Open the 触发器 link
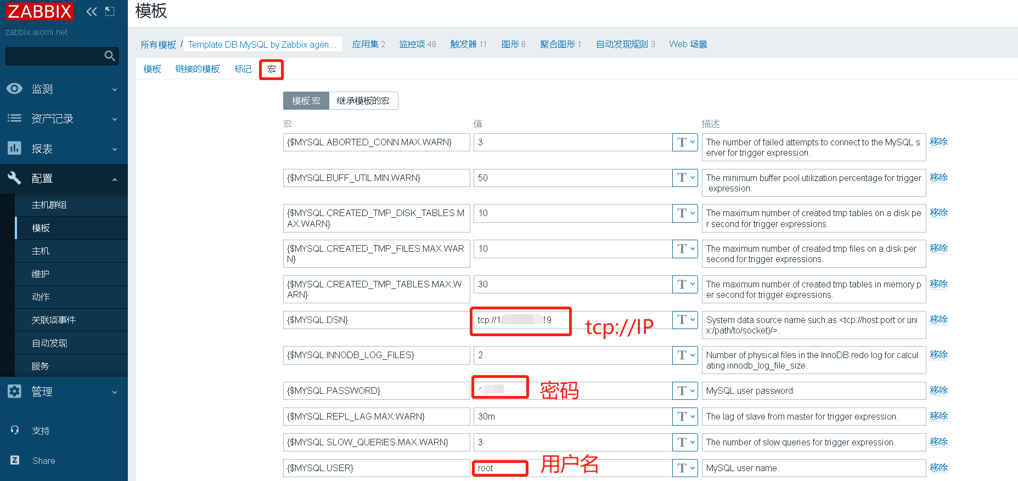 click(x=463, y=44)
